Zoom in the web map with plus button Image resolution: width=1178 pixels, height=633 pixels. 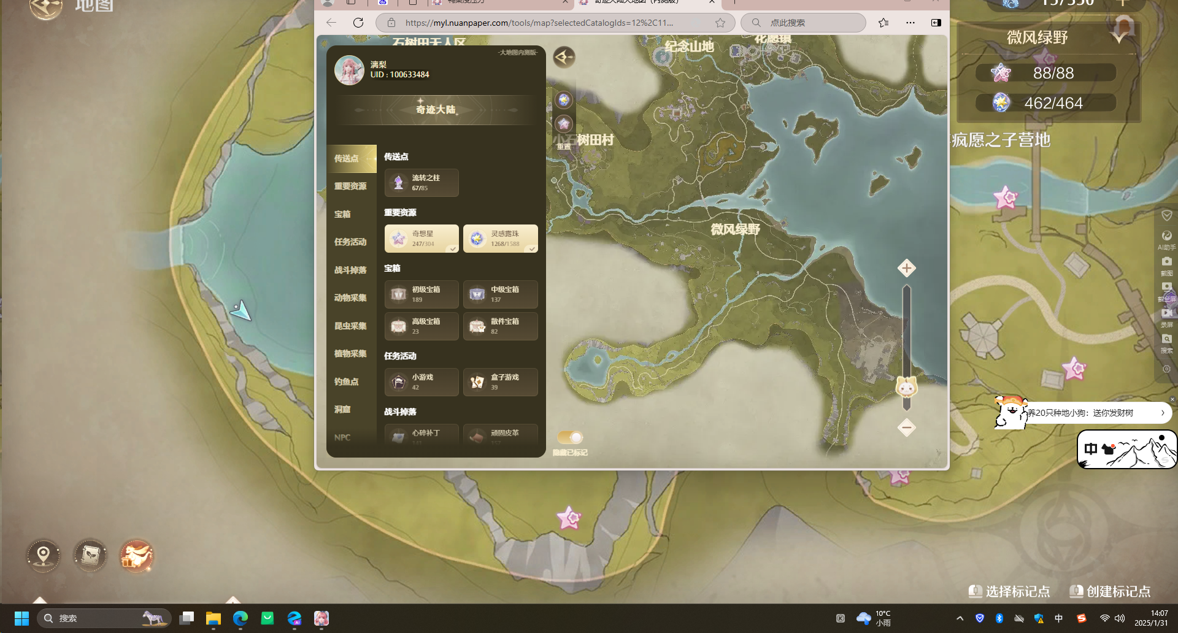[x=906, y=268]
